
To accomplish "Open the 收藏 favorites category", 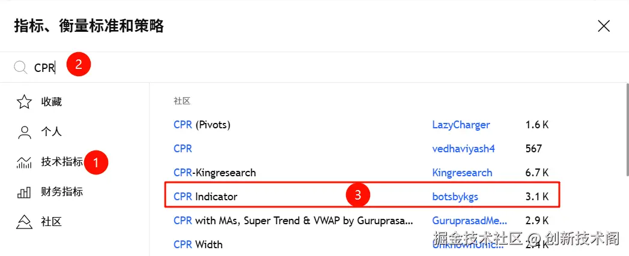I will point(52,102).
